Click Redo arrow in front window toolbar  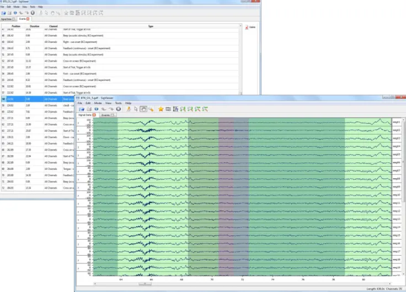tap(111, 109)
